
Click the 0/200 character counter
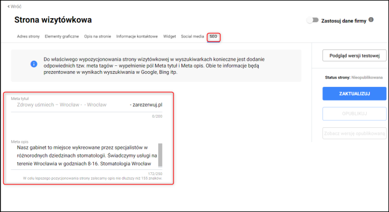[x=158, y=117]
